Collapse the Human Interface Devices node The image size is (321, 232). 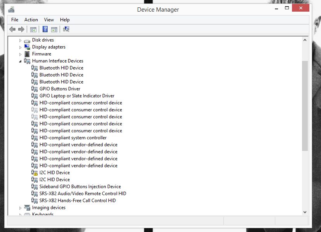pos(20,61)
